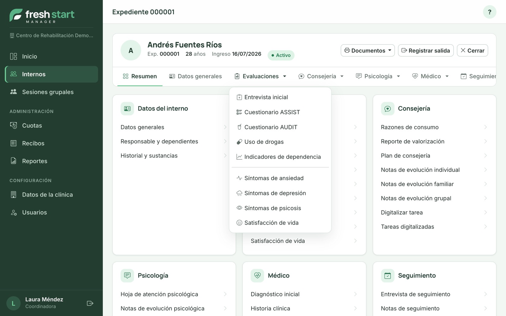Image resolution: width=506 pixels, height=316 pixels.
Task: Open Usuarios in the sidebar
Action: point(51,212)
